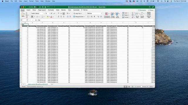Click the Save icon in title bar
Screen dimensions: 188x105
(43, 7)
